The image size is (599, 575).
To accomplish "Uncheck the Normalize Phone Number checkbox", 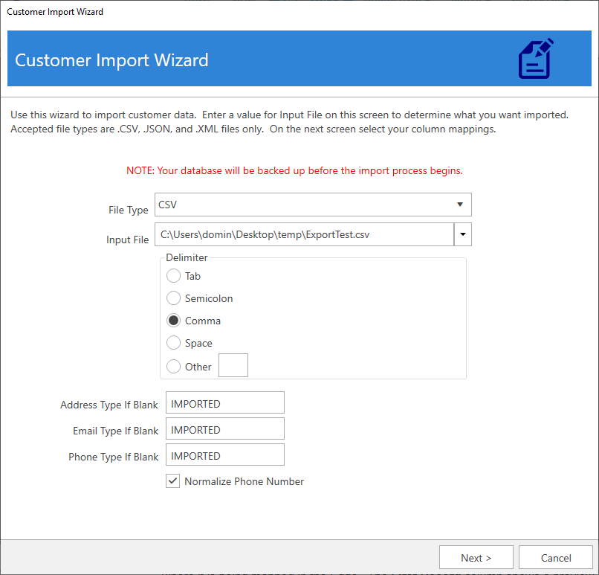I will click(x=172, y=481).
